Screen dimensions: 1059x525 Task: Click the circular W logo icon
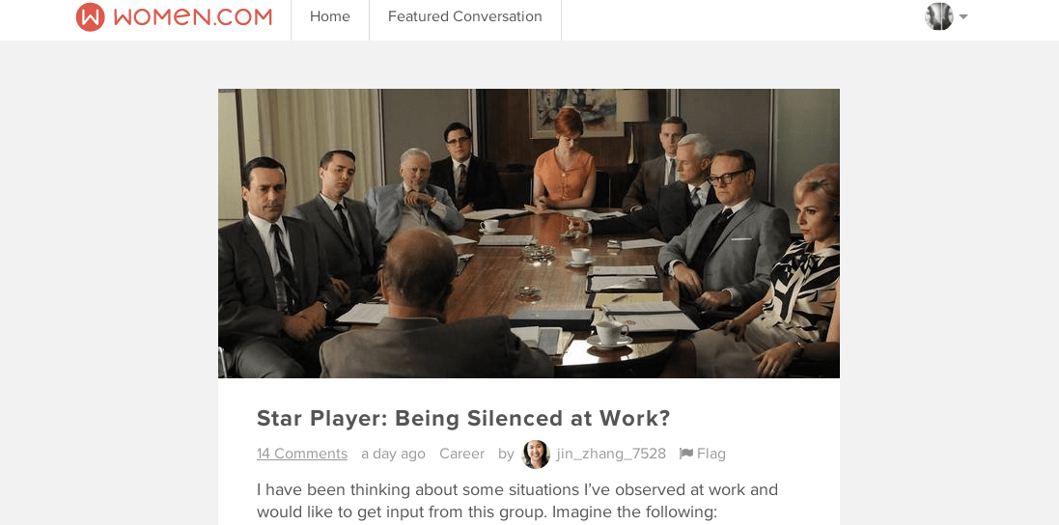point(91,16)
